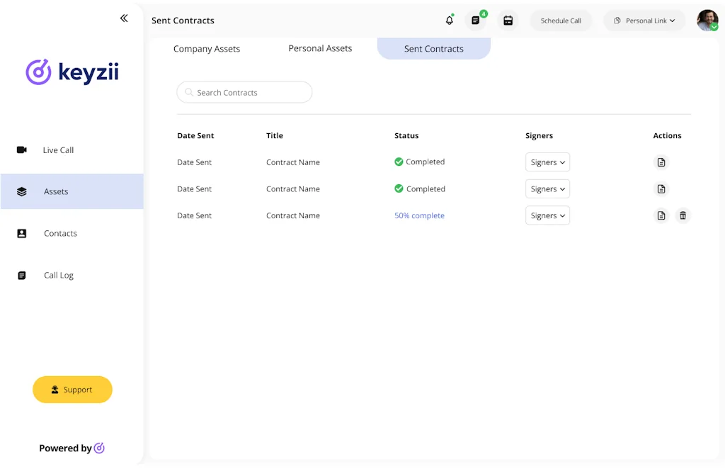Screen dimensions: 725x469
Task: Open the Personal Link dropdown
Action: [644, 21]
